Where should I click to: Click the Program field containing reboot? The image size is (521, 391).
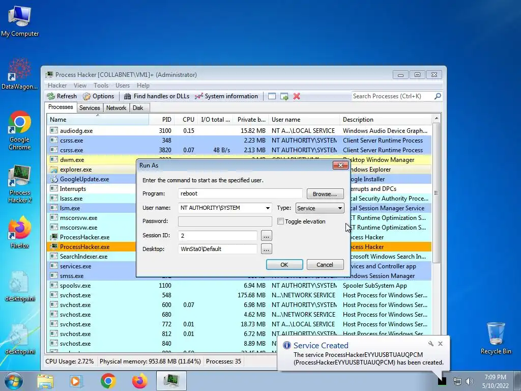(x=240, y=193)
